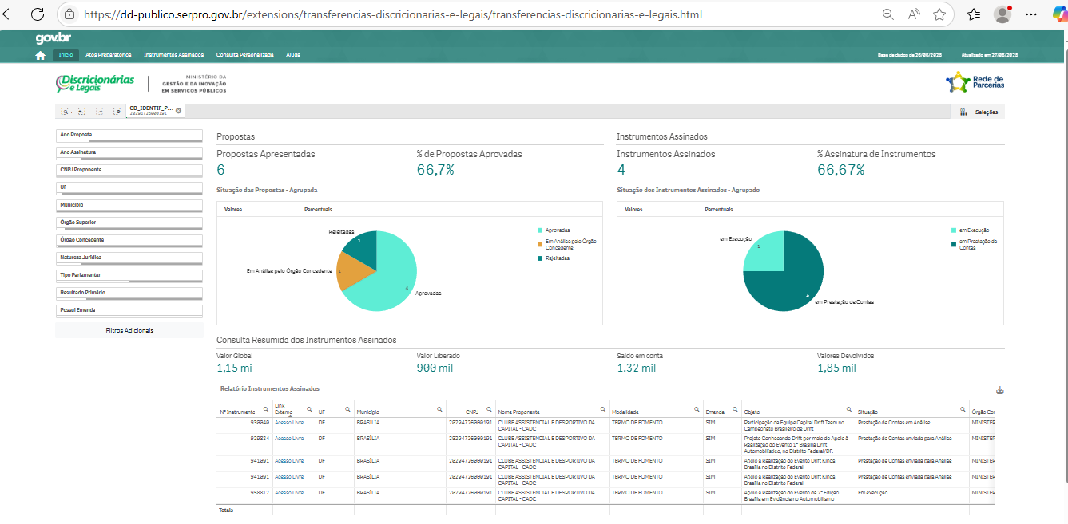1068x524 pixels.
Task: Expand Filtros Adicionais section
Action: [129, 330]
